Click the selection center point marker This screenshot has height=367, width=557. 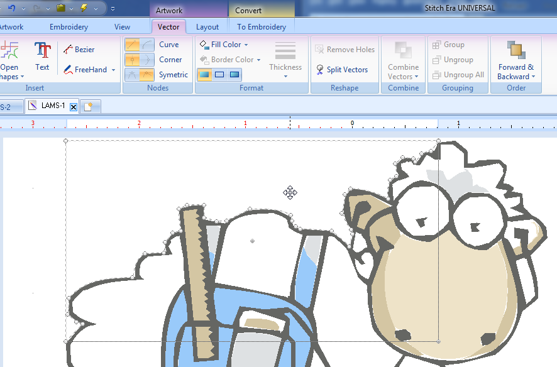[252, 241]
